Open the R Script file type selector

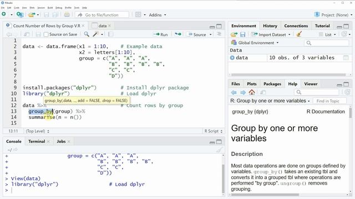click(213, 131)
